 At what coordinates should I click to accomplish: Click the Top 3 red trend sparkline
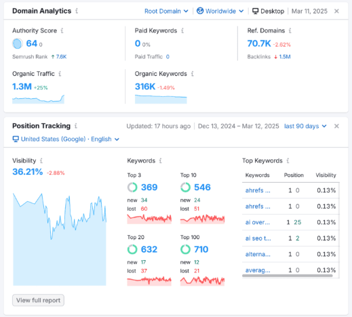(149, 219)
